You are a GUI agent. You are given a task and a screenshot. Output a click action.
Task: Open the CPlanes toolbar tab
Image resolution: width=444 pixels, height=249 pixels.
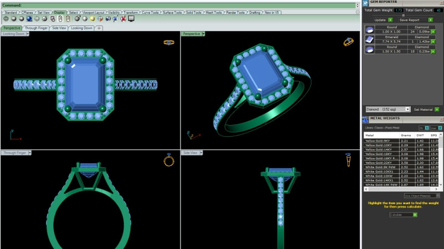tap(27, 12)
